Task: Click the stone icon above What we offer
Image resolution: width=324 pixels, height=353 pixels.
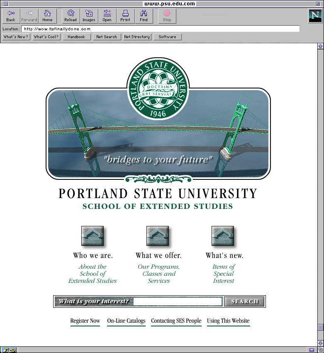Action: click(158, 236)
